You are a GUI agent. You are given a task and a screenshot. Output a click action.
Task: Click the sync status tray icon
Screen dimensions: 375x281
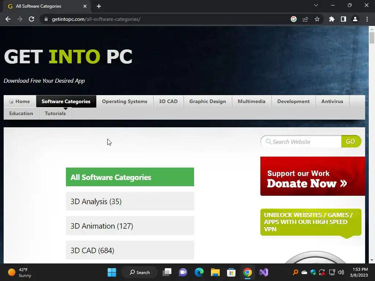point(322,272)
